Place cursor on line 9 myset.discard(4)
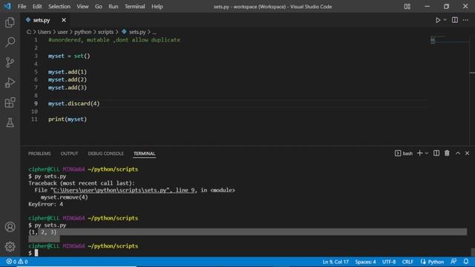475x267 pixels. pos(73,104)
